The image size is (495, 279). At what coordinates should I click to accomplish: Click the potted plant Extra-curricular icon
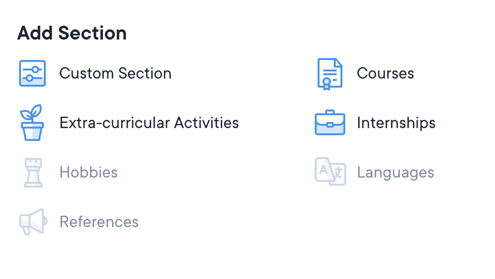[x=32, y=123]
